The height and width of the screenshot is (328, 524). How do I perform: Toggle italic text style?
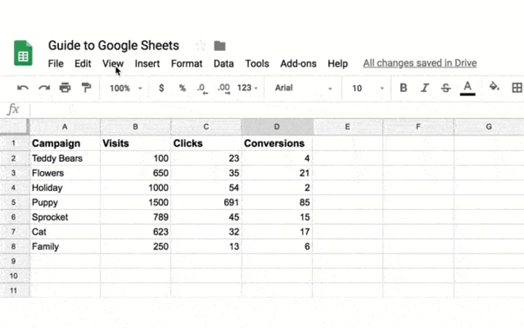click(x=424, y=88)
